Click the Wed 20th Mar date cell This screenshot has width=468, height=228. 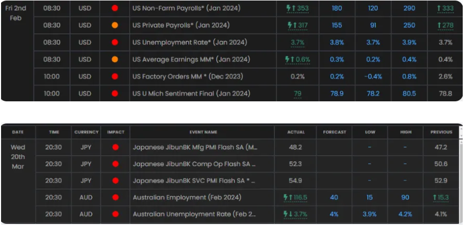[x=18, y=156]
